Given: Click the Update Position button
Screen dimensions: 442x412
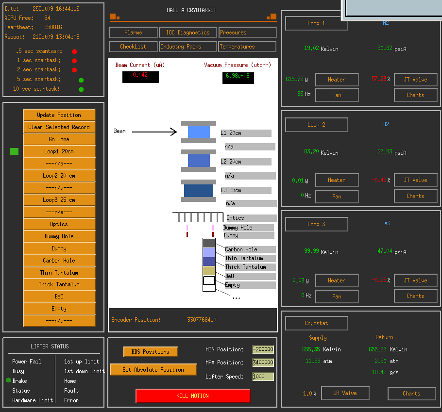Looking at the screenshot, I should [59, 115].
